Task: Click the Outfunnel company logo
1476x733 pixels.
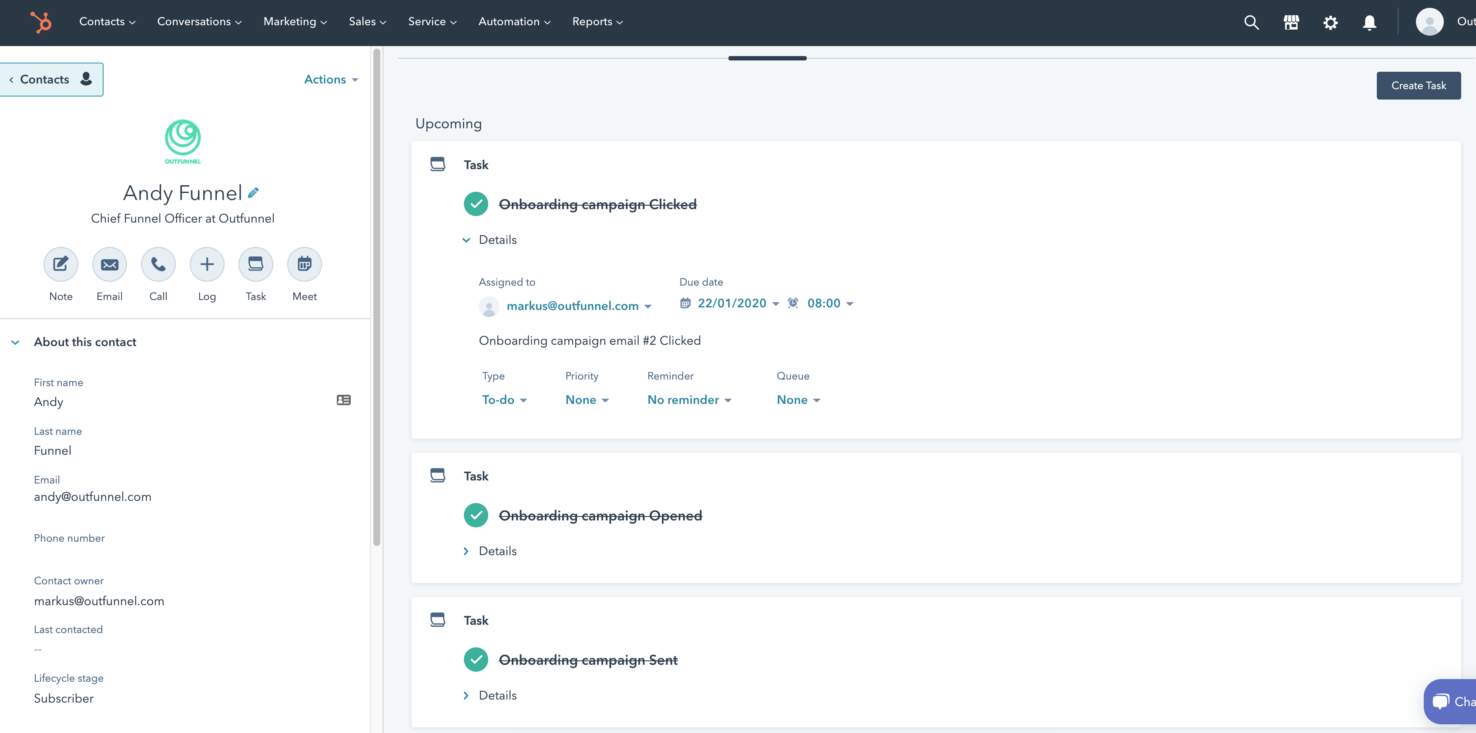Action: (x=183, y=141)
